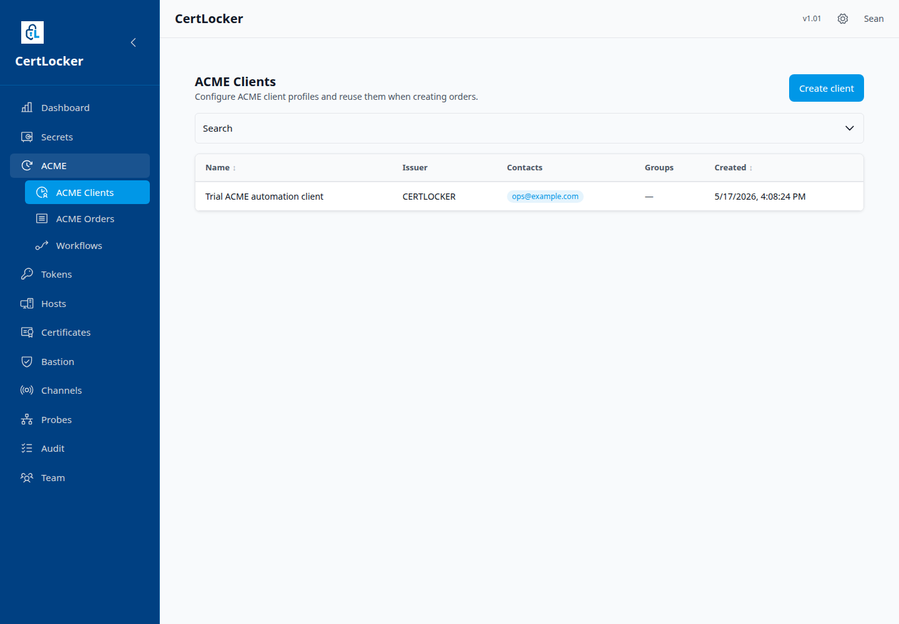This screenshot has width=899, height=624.
Task: Click the Tokens key icon
Action: (27, 274)
